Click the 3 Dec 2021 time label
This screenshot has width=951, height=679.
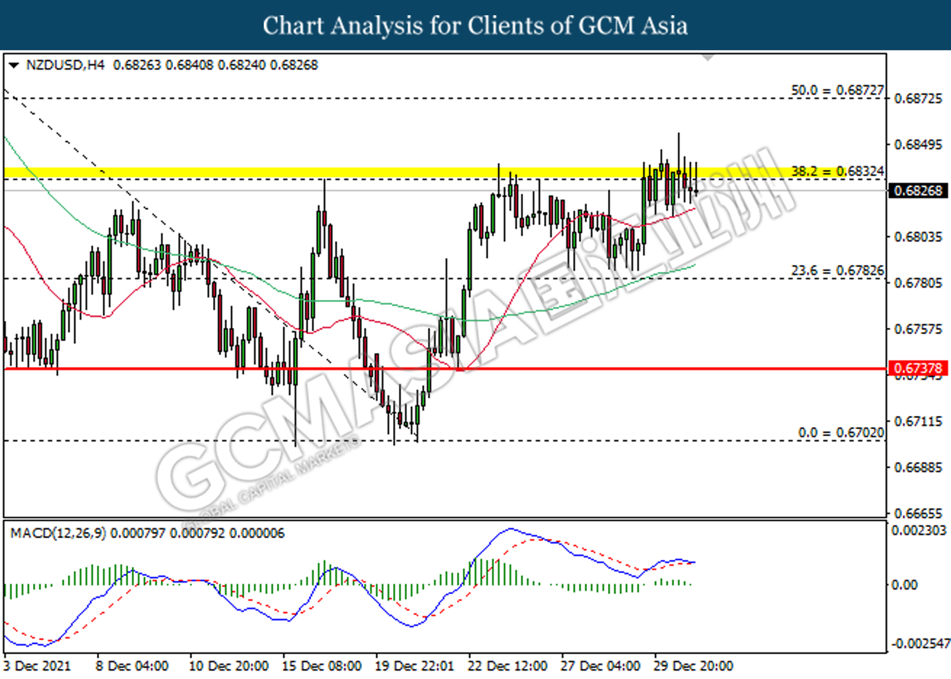(37, 666)
